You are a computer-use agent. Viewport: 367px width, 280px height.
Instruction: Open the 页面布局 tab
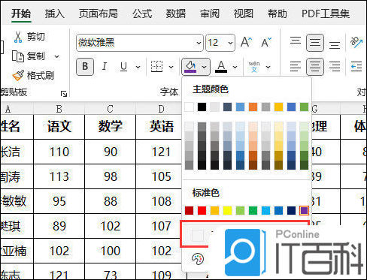99,14
